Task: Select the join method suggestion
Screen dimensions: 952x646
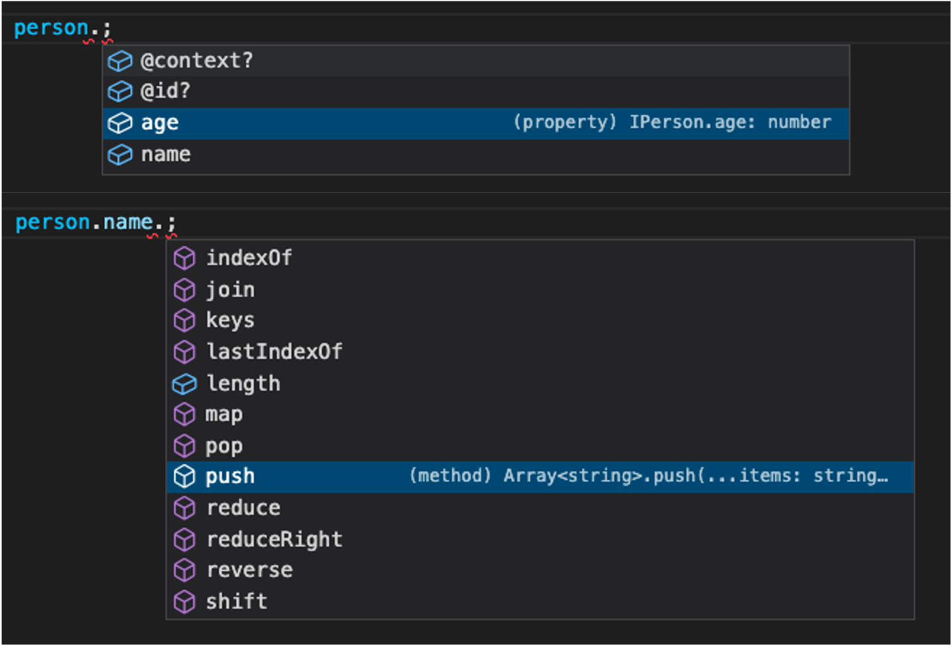Action: click(231, 290)
